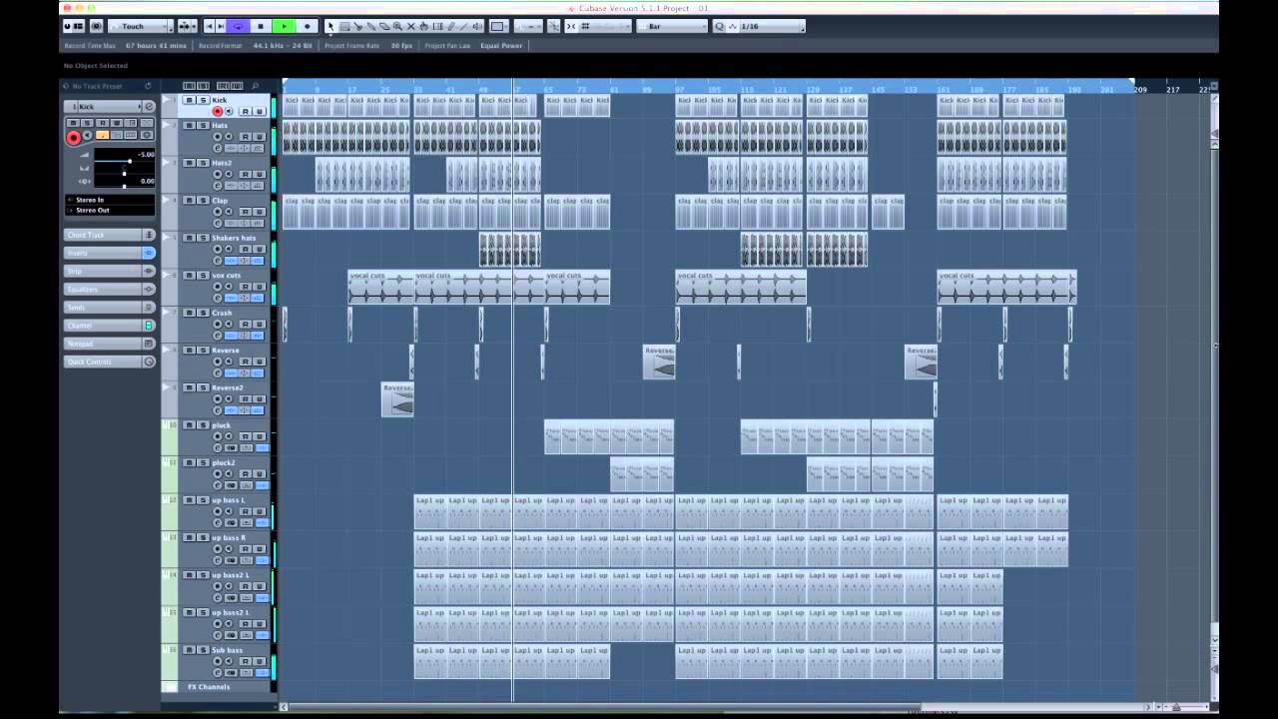The height and width of the screenshot is (719, 1278).
Task: Toggle the inspector record enable button
Action: click(73, 138)
